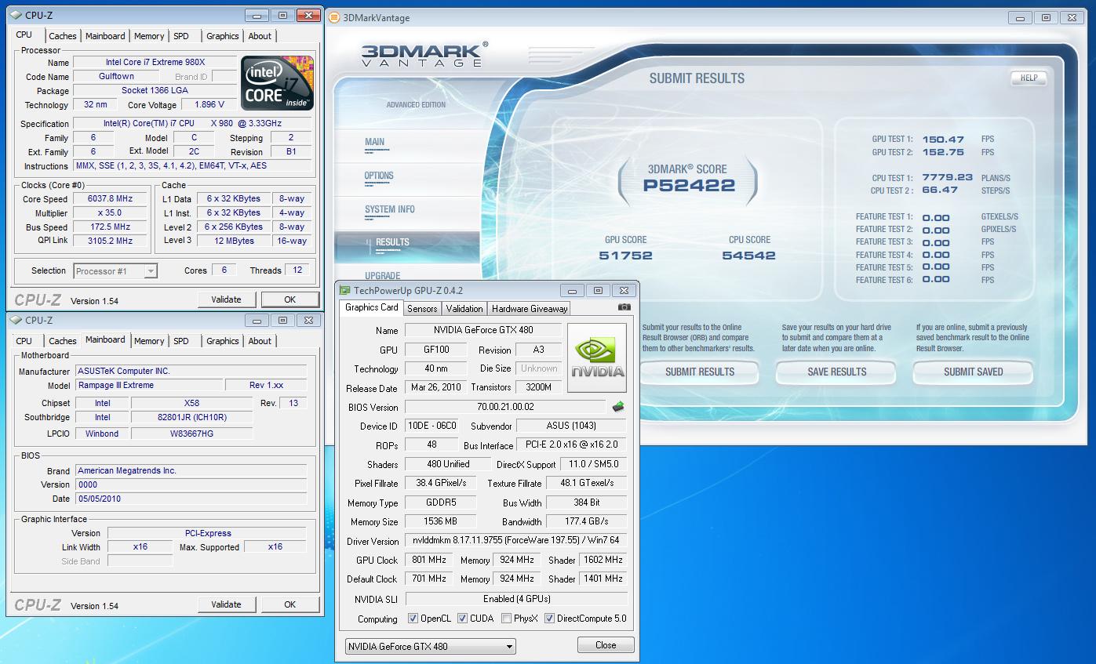Click the Specification field Intel Core i7 X 980
This screenshot has height=664, width=1096.
[x=192, y=123]
